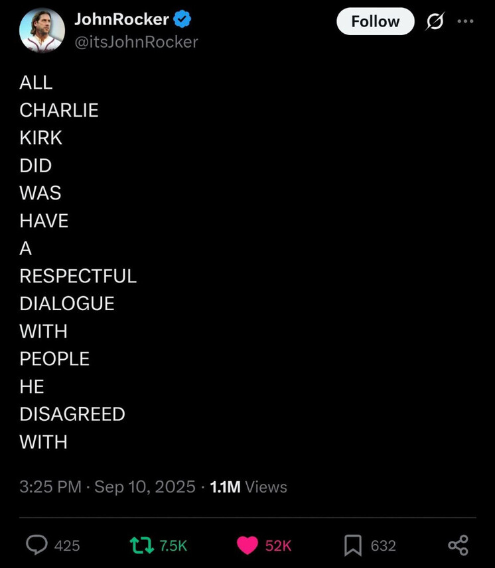Follow the JohnRocker account

[375, 22]
